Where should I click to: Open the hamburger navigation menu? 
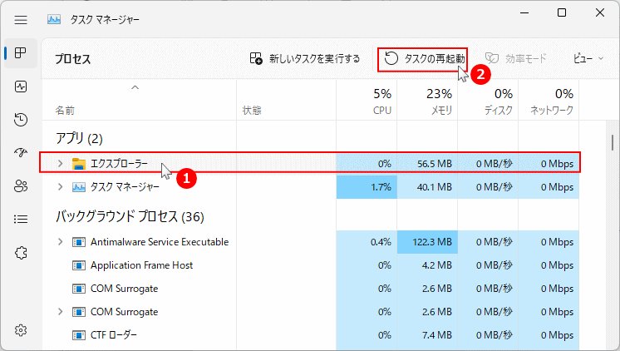click(21, 20)
